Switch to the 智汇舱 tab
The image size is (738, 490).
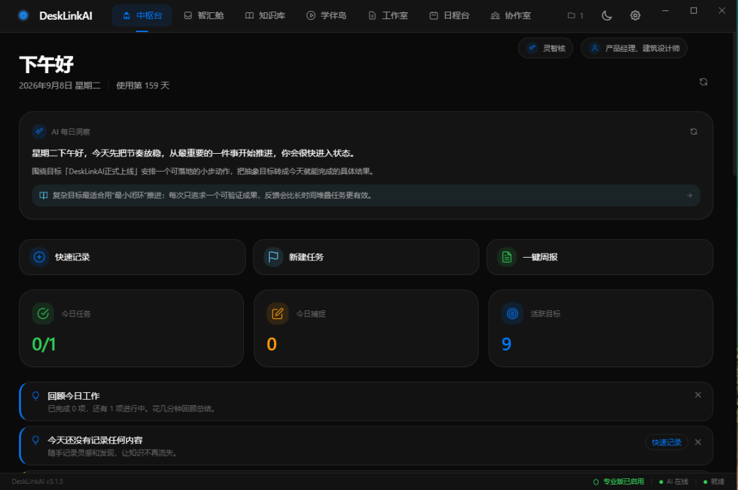[204, 16]
